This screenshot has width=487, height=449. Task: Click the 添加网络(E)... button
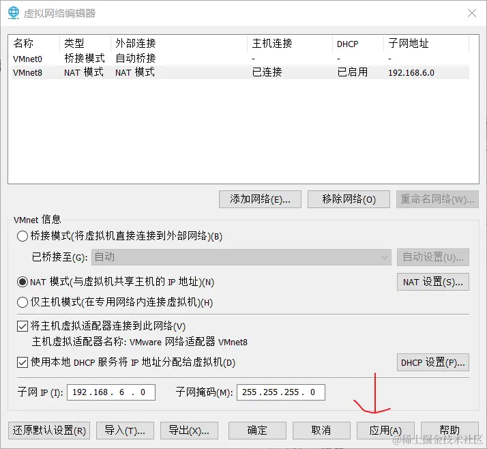pos(260,199)
